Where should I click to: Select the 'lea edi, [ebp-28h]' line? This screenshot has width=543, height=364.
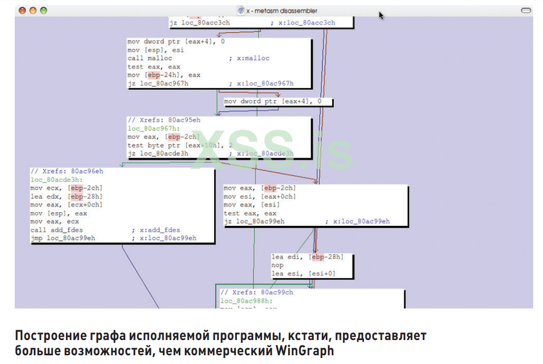click(308, 257)
